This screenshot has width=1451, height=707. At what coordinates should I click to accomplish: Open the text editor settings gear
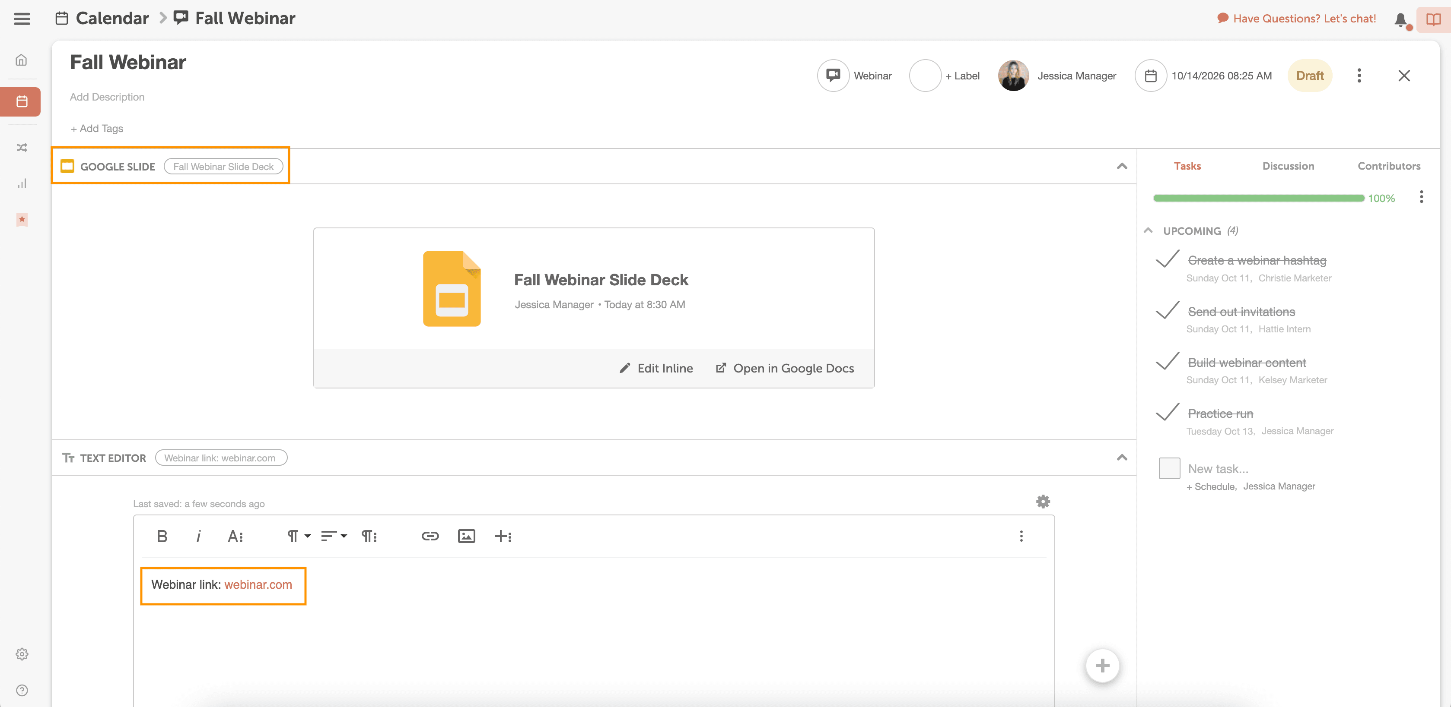pos(1043,501)
